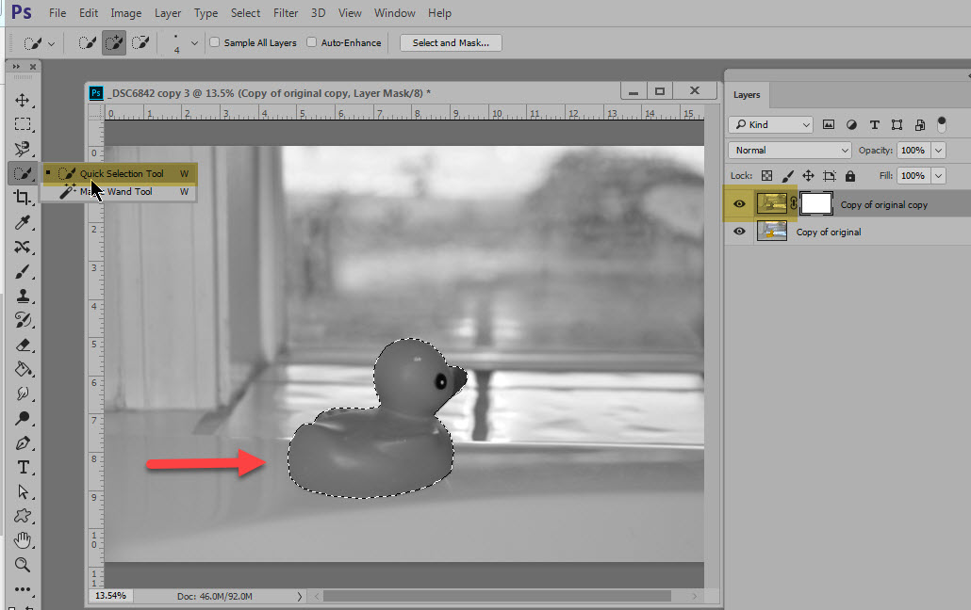Open the Select menu
Image resolution: width=971 pixels, height=610 pixels.
245,13
